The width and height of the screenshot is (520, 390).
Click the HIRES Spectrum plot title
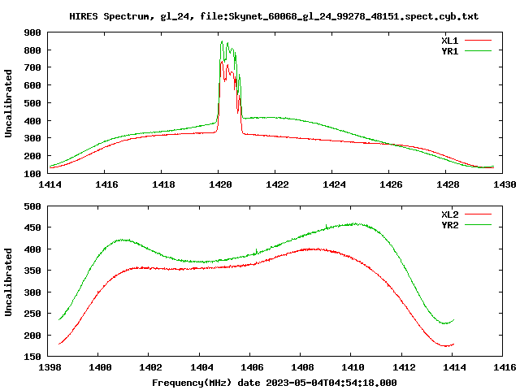click(274, 16)
